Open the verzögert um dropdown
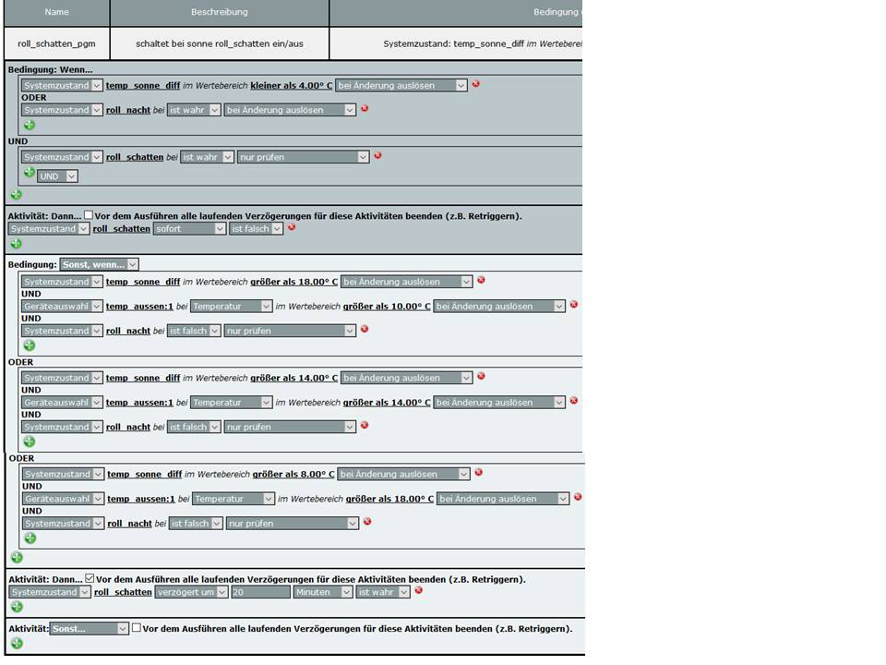Screen dimensions: 886x665 192,592
